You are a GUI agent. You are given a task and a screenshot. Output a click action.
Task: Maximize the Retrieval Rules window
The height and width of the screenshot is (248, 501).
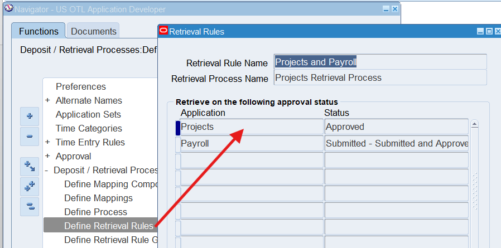(489, 32)
